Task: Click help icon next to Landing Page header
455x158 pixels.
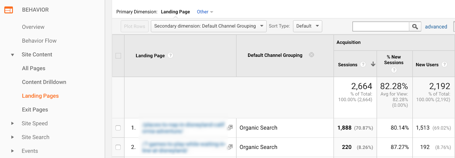Action: (x=170, y=55)
